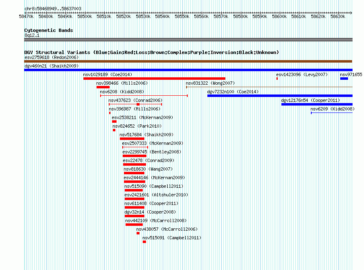This screenshot has height=270, width=364.
Task: Pick the 58540k coordinate on ruler
Action: 162,16
